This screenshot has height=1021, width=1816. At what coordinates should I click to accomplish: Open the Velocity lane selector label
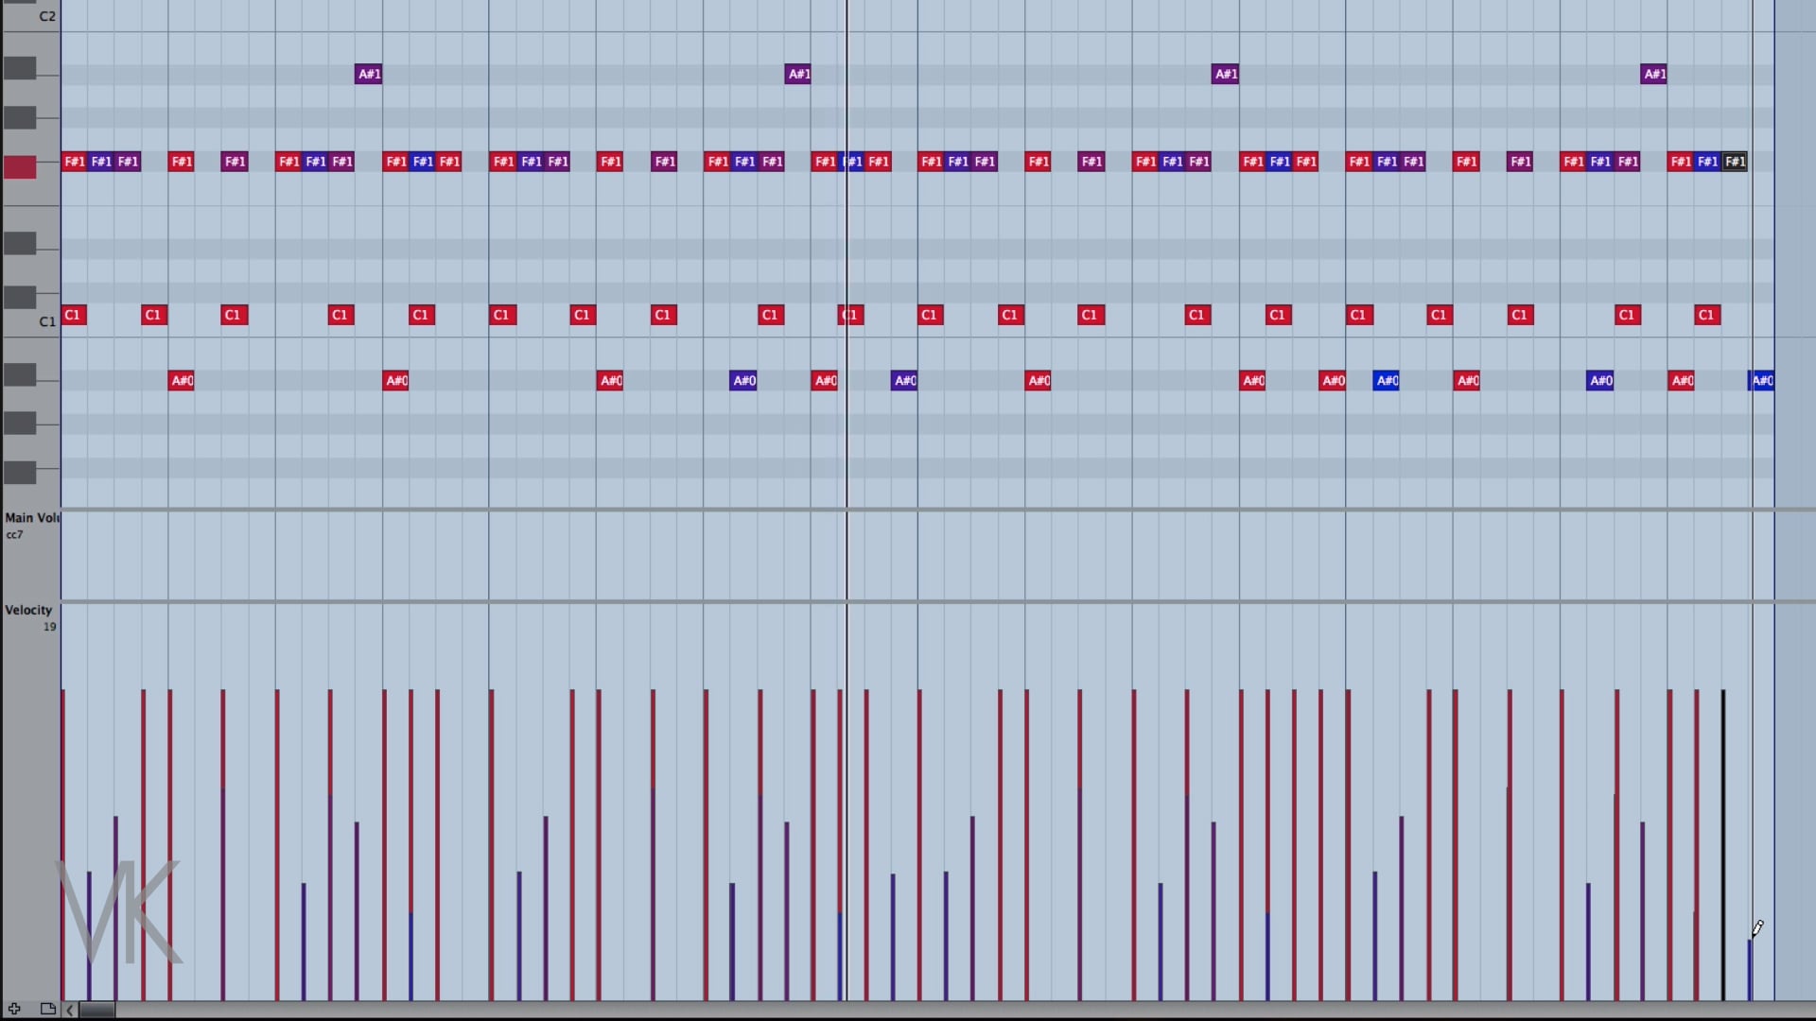coord(28,610)
